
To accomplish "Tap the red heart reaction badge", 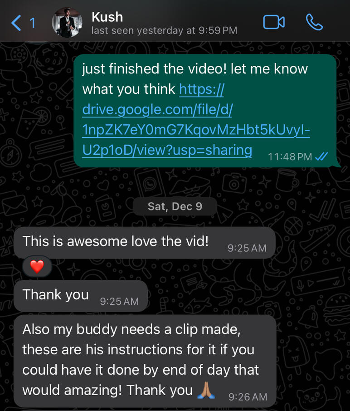I will click(x=37, y=267).
